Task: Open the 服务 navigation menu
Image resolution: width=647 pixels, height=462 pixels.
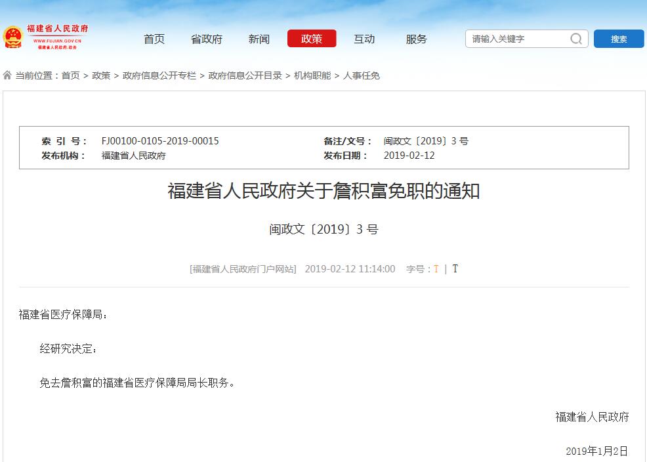Action: click(417, 39)
